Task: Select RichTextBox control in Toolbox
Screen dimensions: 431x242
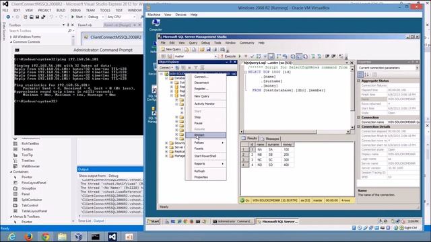Action: 30,143
